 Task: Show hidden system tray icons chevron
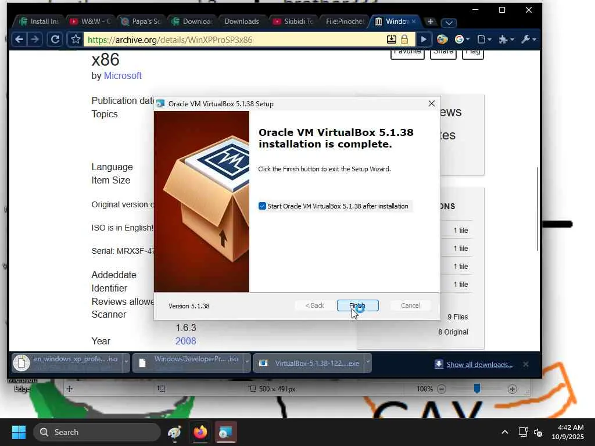pyautogui.click(x=505, y=432)
